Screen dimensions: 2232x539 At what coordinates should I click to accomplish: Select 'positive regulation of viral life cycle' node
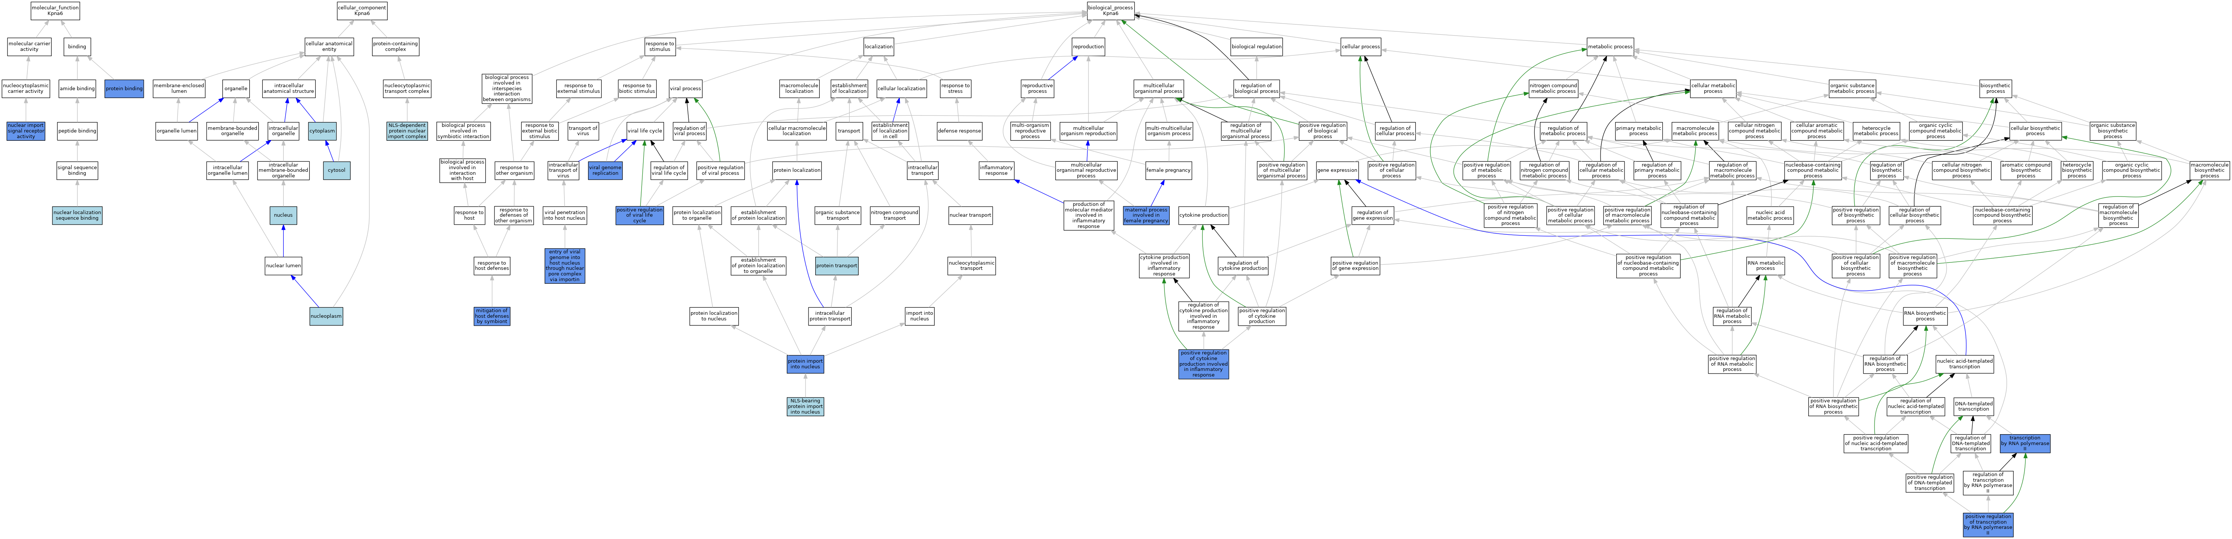(x=639, y=215)
